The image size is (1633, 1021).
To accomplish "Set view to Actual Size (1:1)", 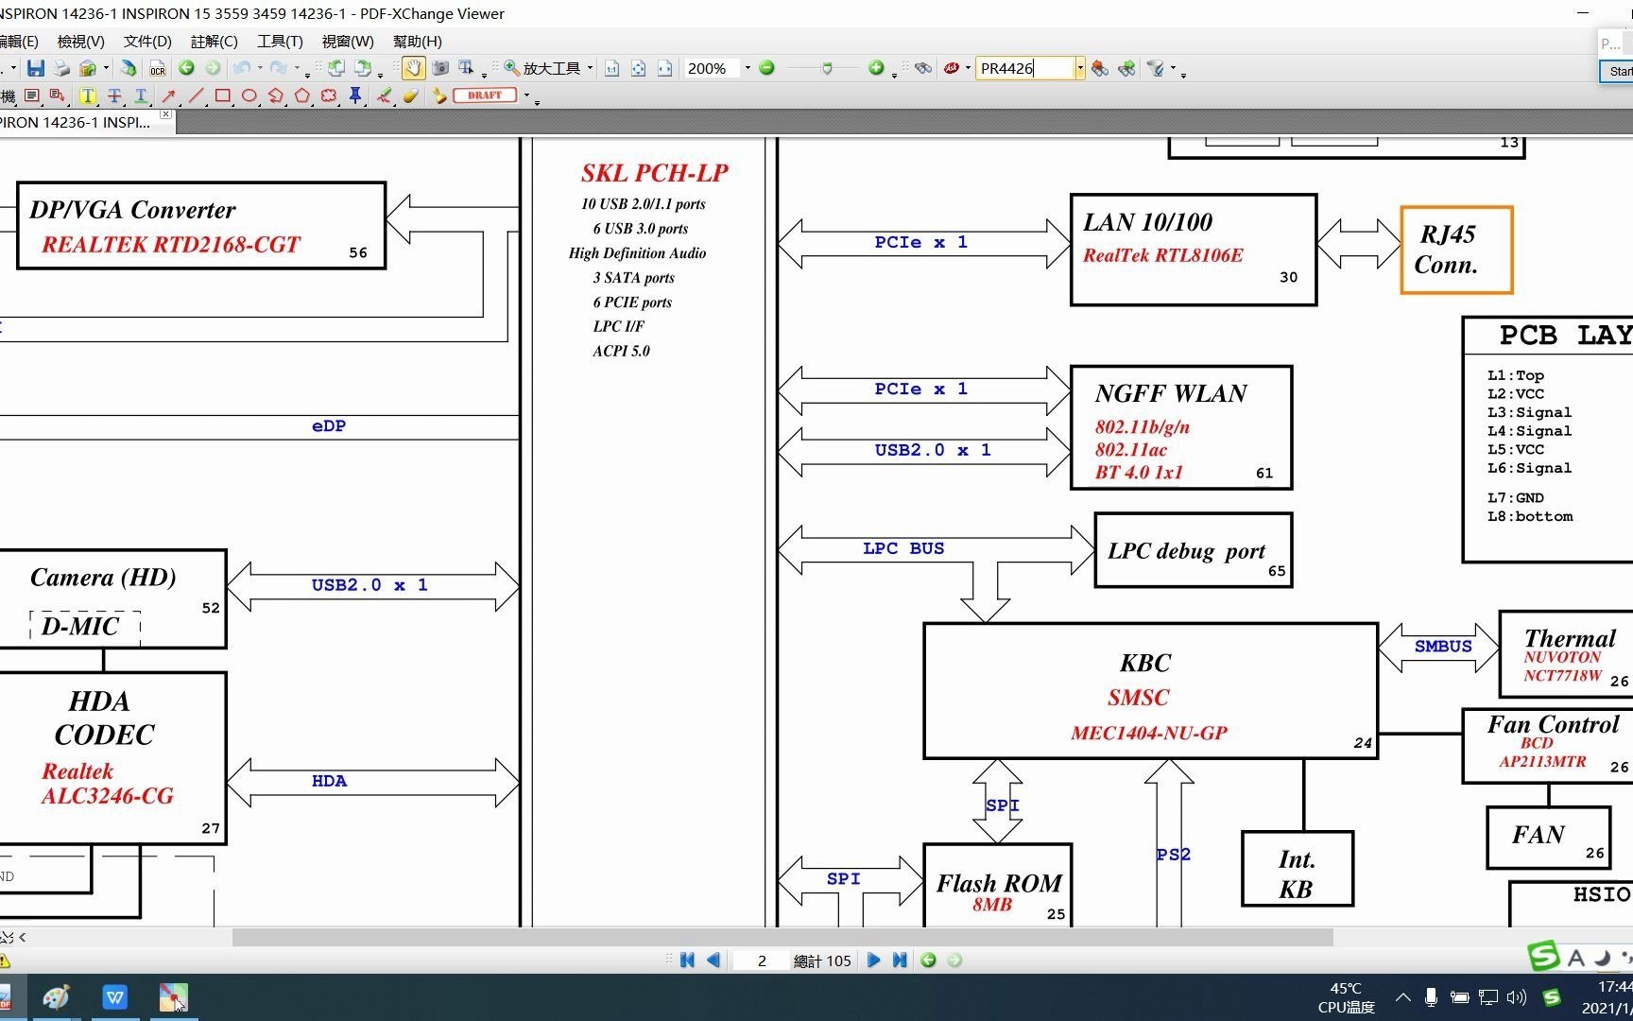I will coord(611,68).
